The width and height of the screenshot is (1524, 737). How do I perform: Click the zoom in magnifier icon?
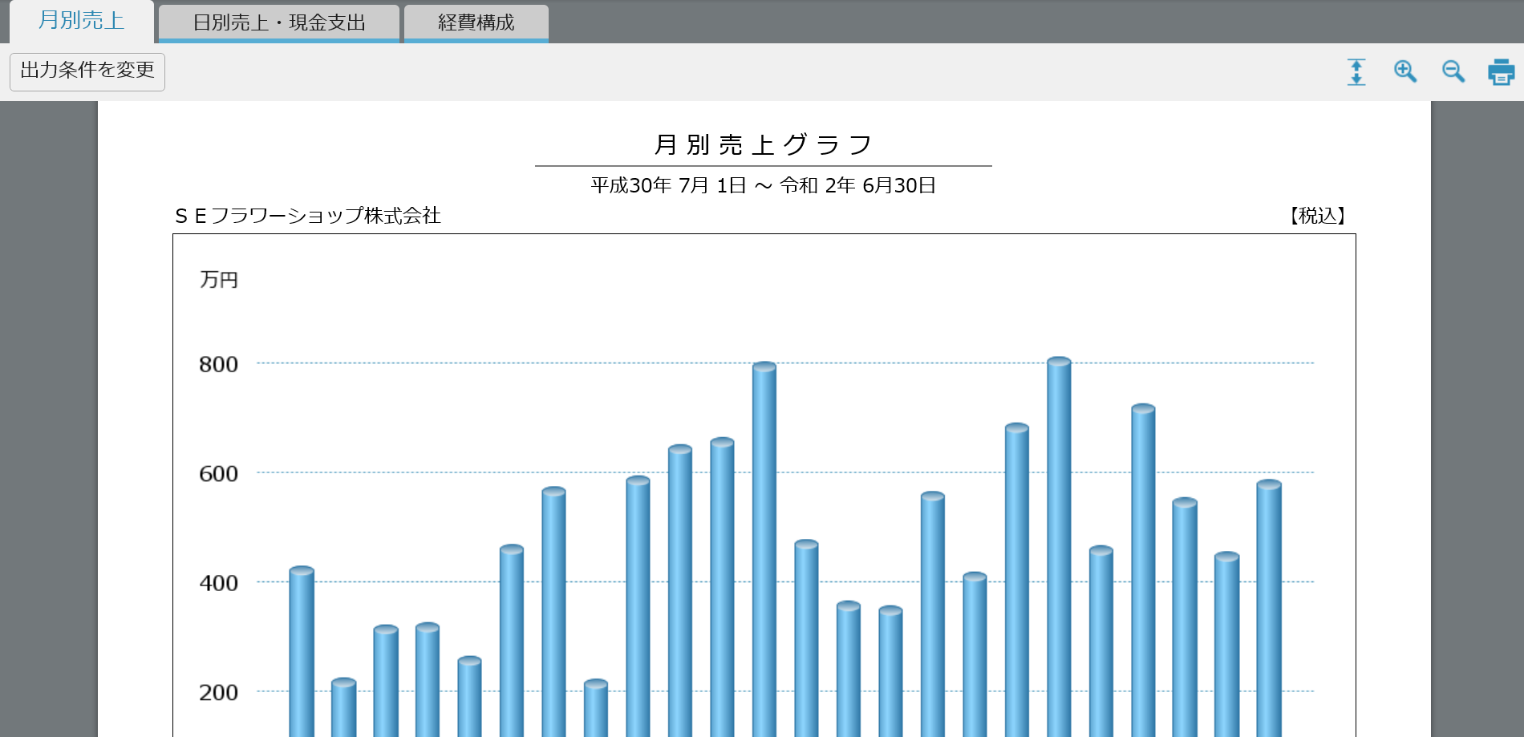(x=1404, y=71)
